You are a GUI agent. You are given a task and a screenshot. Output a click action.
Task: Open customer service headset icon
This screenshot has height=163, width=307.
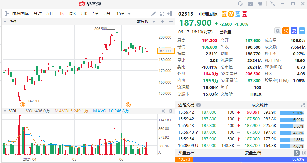point(240,4)
